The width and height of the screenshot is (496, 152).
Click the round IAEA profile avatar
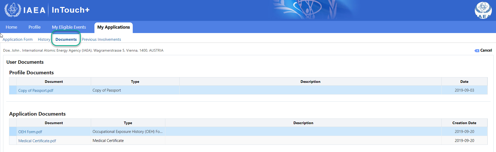[483, 10]
